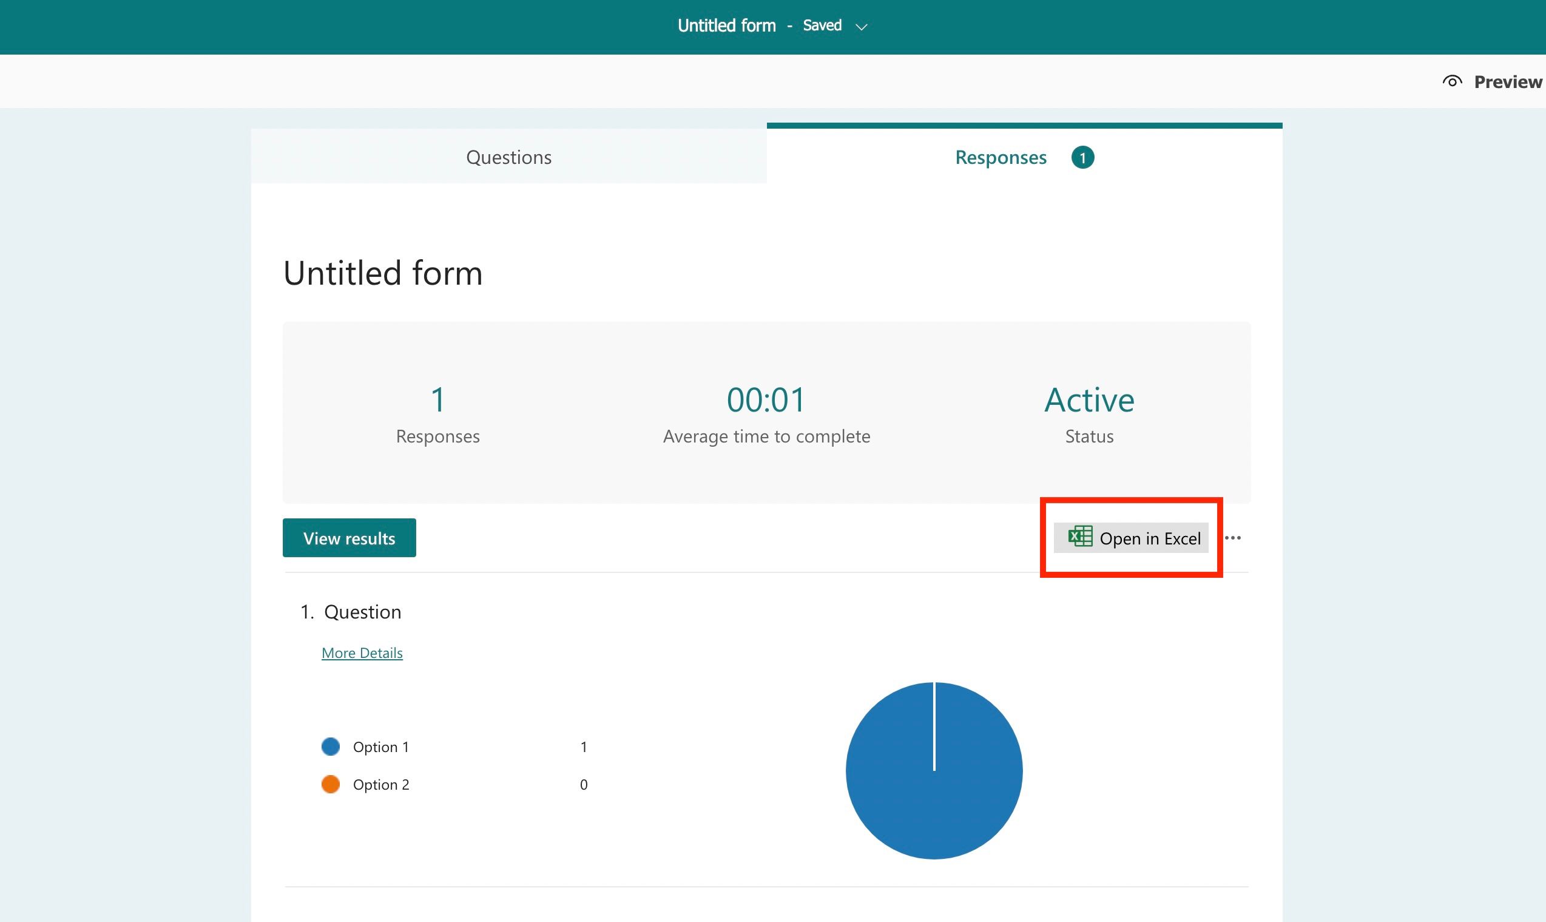Switch to the Questions tab
Image resolution: width=1546 pixels, height=922 pixels.
pyautogui.click(x=508, y=157)
